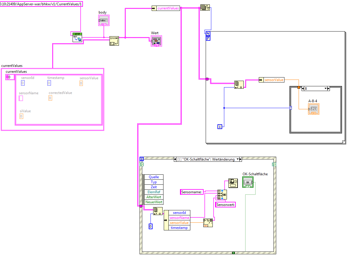
Task: Click Quelle in event data node
Action: (154, 177)
